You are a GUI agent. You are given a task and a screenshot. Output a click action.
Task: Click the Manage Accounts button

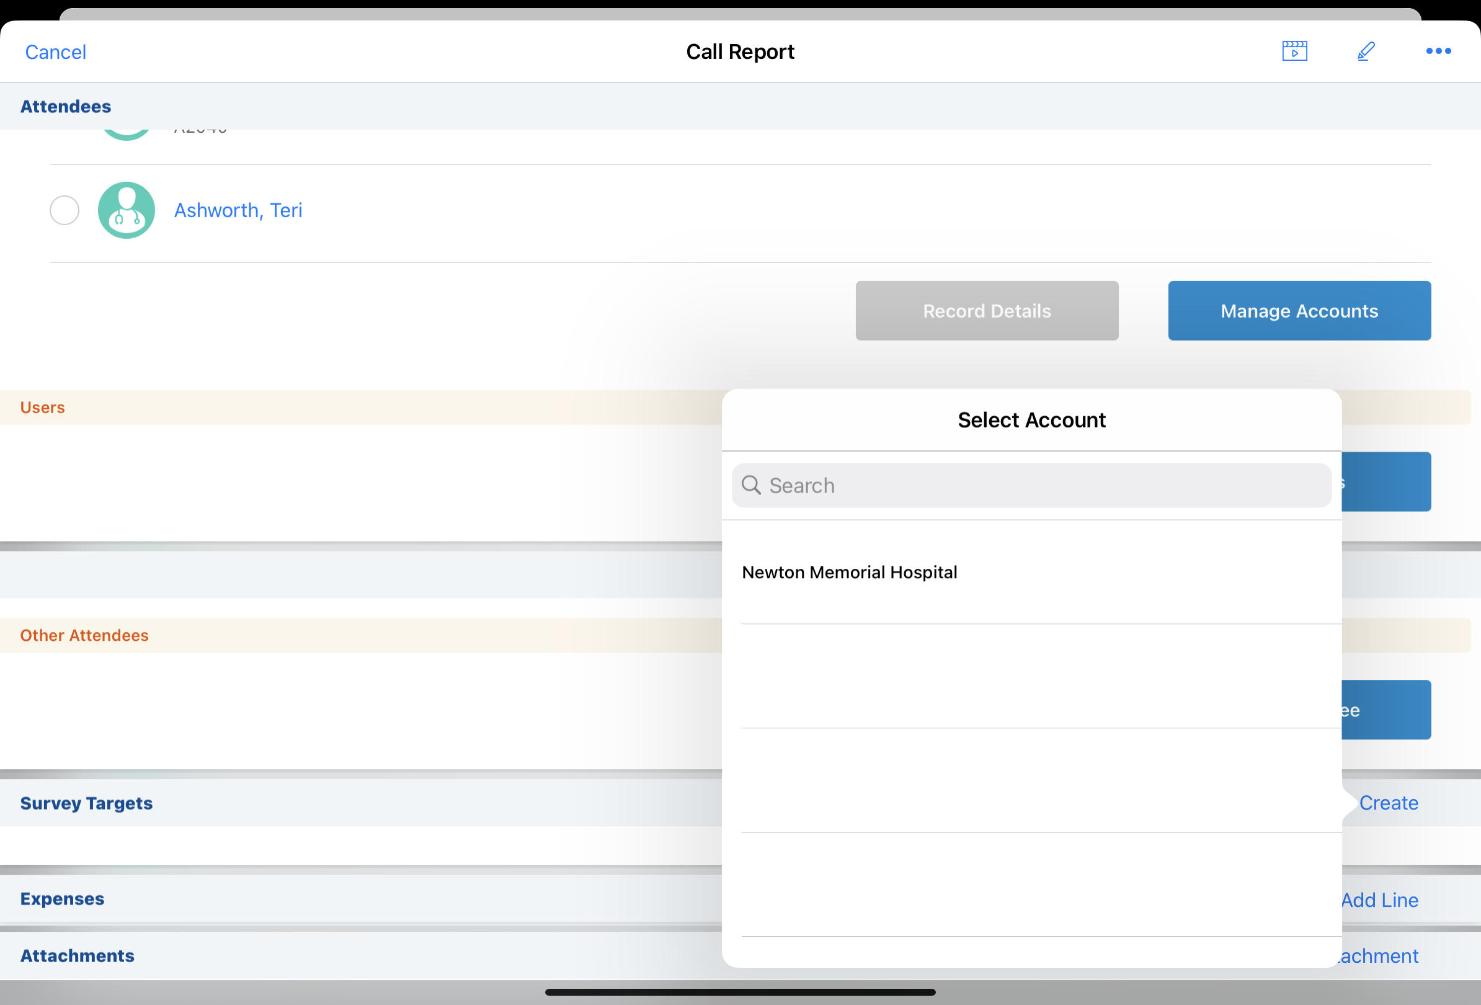click(x=1299, y=311)
